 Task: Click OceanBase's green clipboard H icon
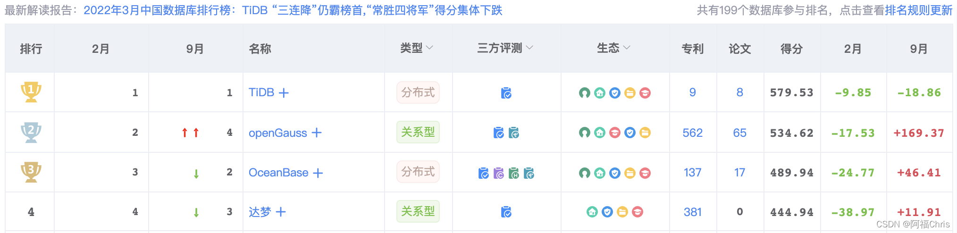pyautogui.click(x=514, y=173)
